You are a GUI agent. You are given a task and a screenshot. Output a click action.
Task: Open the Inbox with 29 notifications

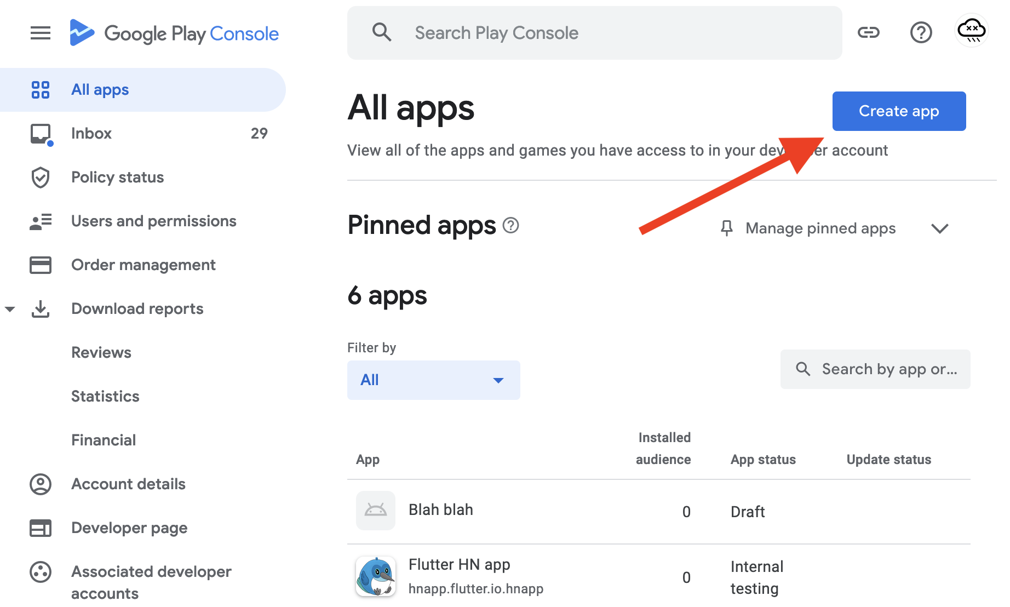pos(91,133)
